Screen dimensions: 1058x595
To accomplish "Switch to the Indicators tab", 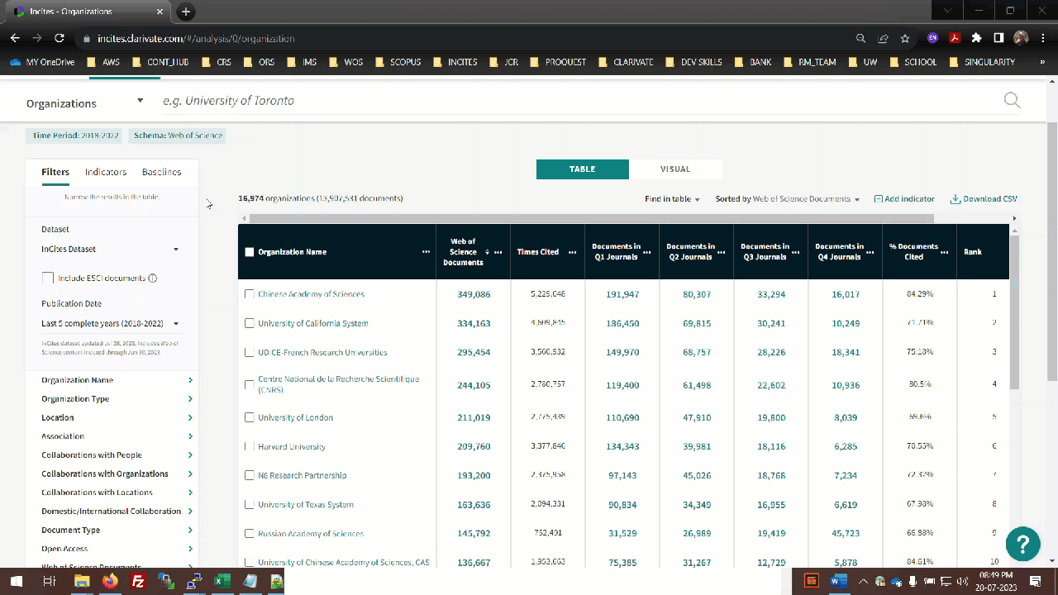I will click(106, 172).
